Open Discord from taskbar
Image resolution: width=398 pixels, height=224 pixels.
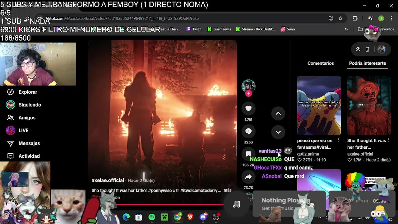point(203,217)
